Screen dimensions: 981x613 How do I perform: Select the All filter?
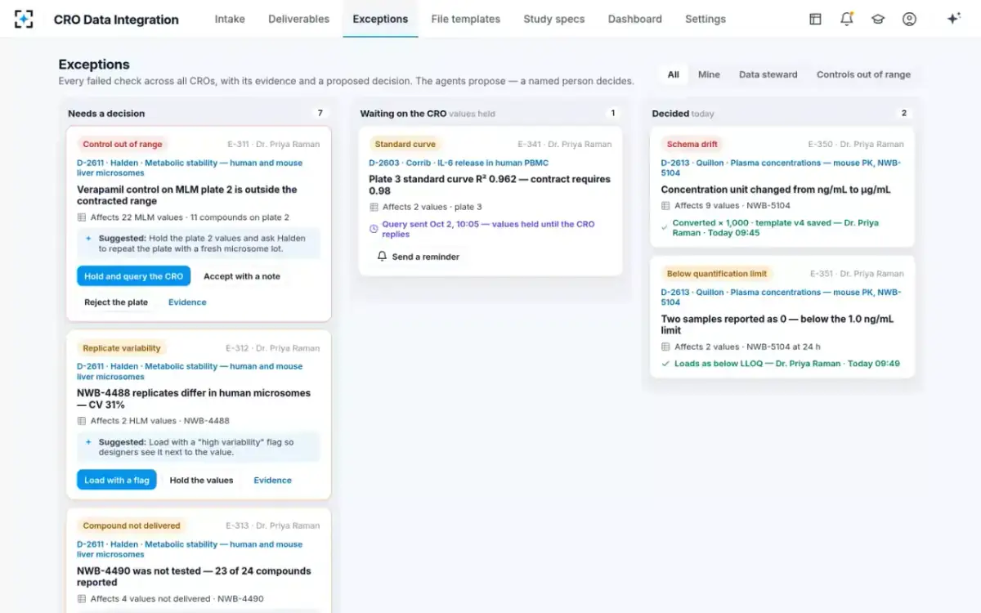click(673, 74)
